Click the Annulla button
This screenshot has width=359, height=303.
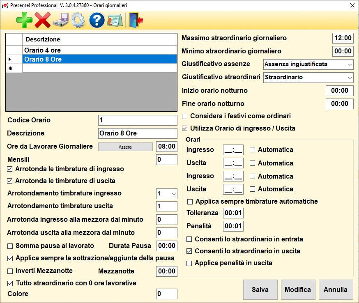pos(336,289)
